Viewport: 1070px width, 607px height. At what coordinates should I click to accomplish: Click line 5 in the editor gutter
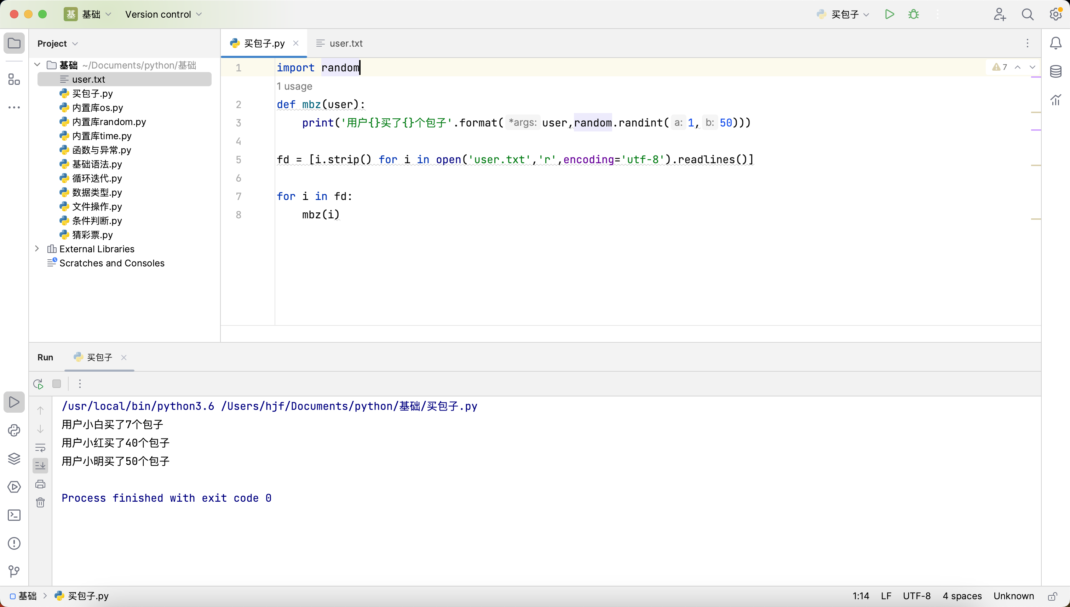238,160
